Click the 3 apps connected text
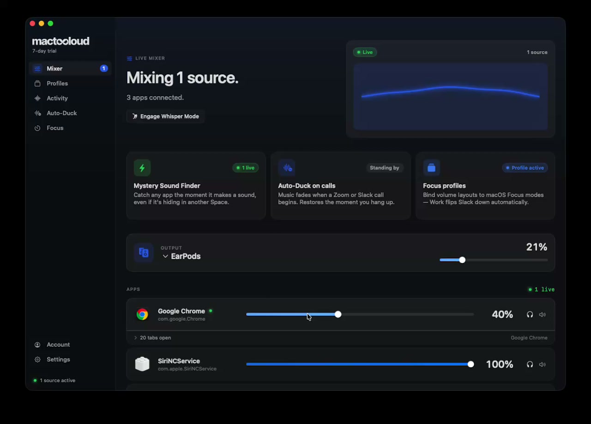This screenshot has width=591, height=424. [155, 98]
